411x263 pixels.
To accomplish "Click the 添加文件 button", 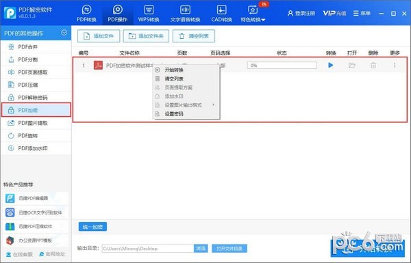I will coord(99,36).
